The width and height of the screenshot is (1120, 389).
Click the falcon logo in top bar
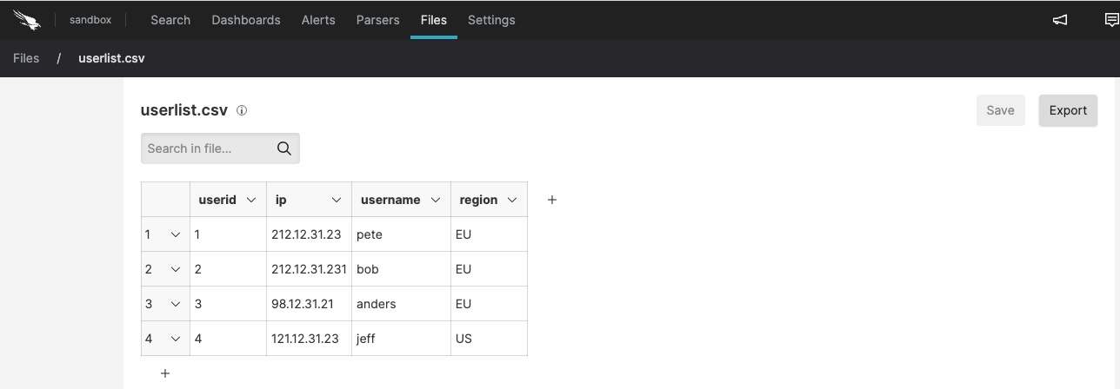point(27,19)
